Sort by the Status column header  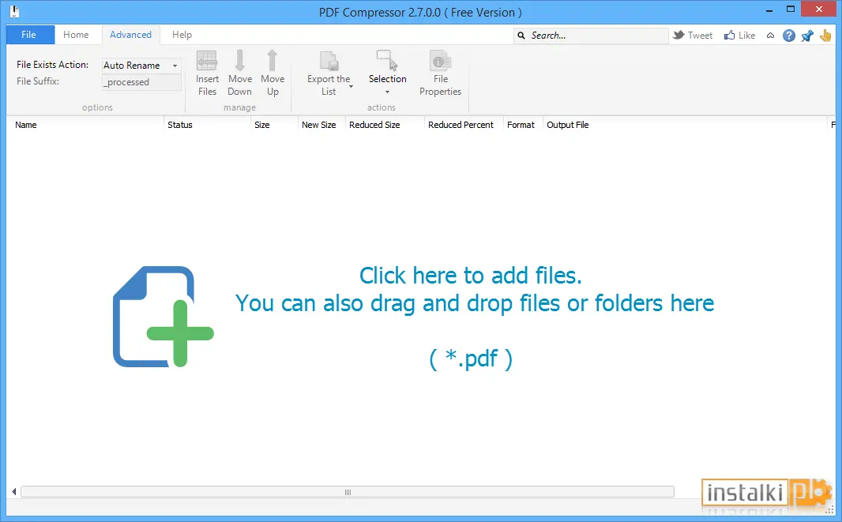point(180,125)
